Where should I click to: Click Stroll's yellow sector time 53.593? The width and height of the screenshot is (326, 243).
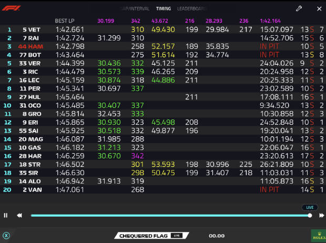pyautogui.click(x=163, y=164)
